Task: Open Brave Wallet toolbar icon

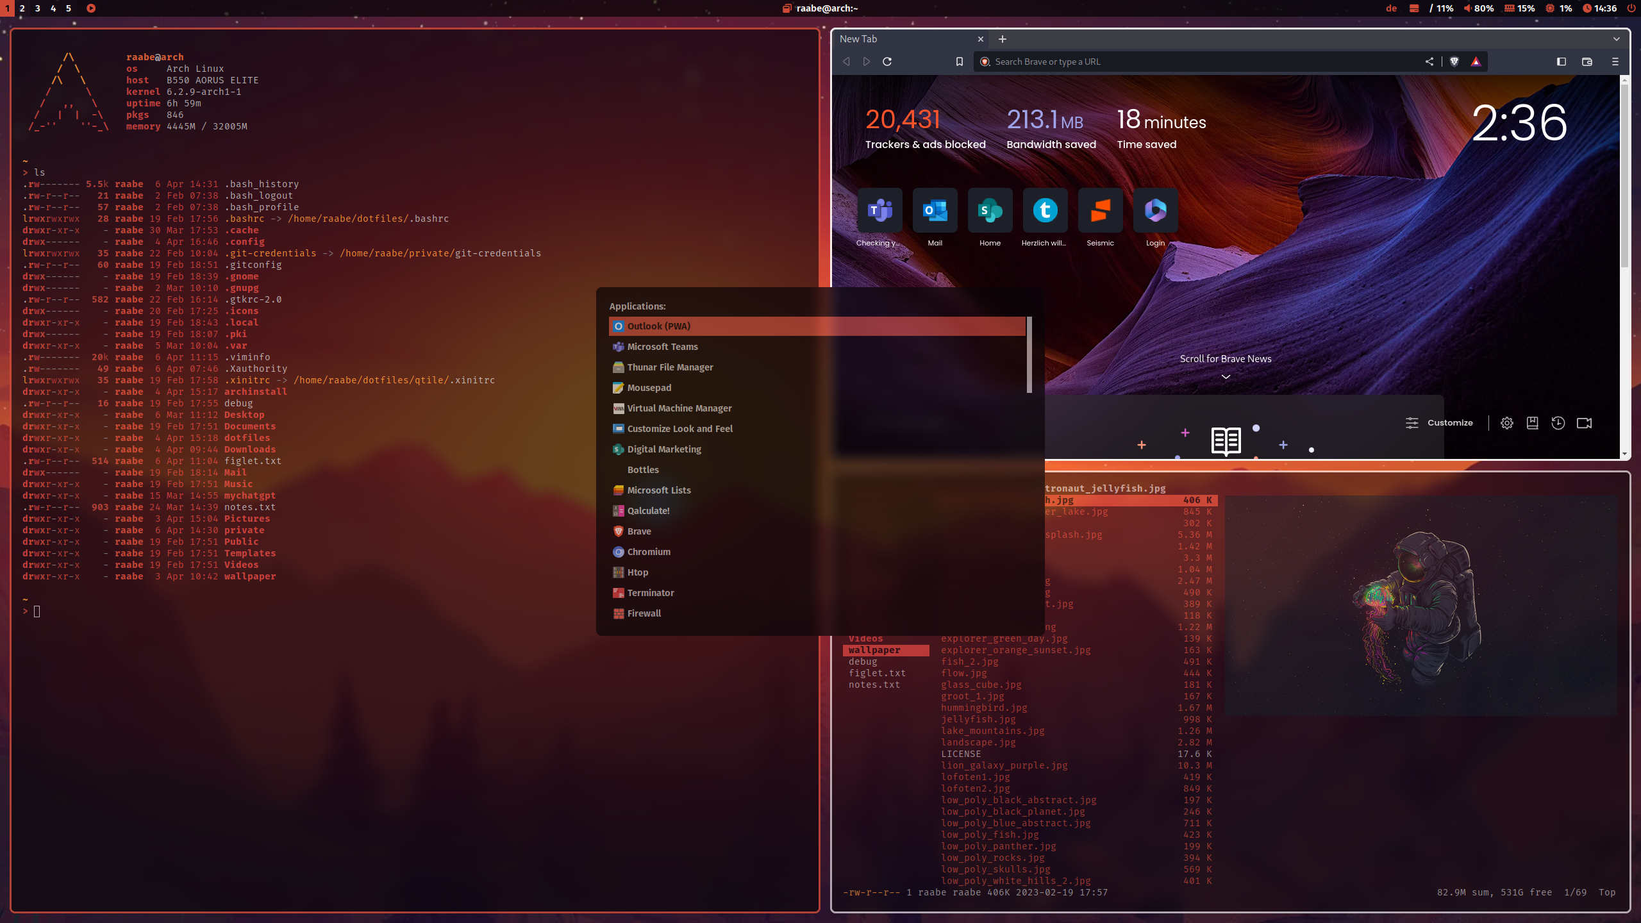Action: click(1587, 62)
